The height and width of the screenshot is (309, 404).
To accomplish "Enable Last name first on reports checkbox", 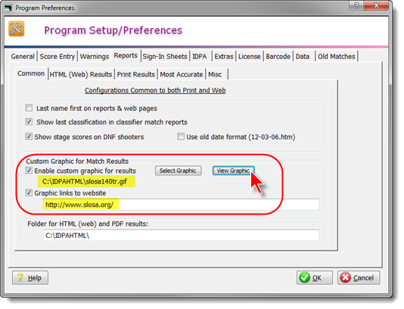I will [29, 108].
